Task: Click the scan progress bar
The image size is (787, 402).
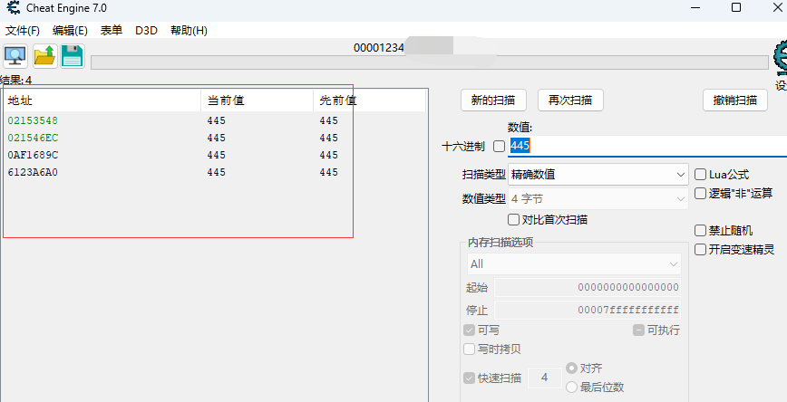Action: [x=430, y=62]
